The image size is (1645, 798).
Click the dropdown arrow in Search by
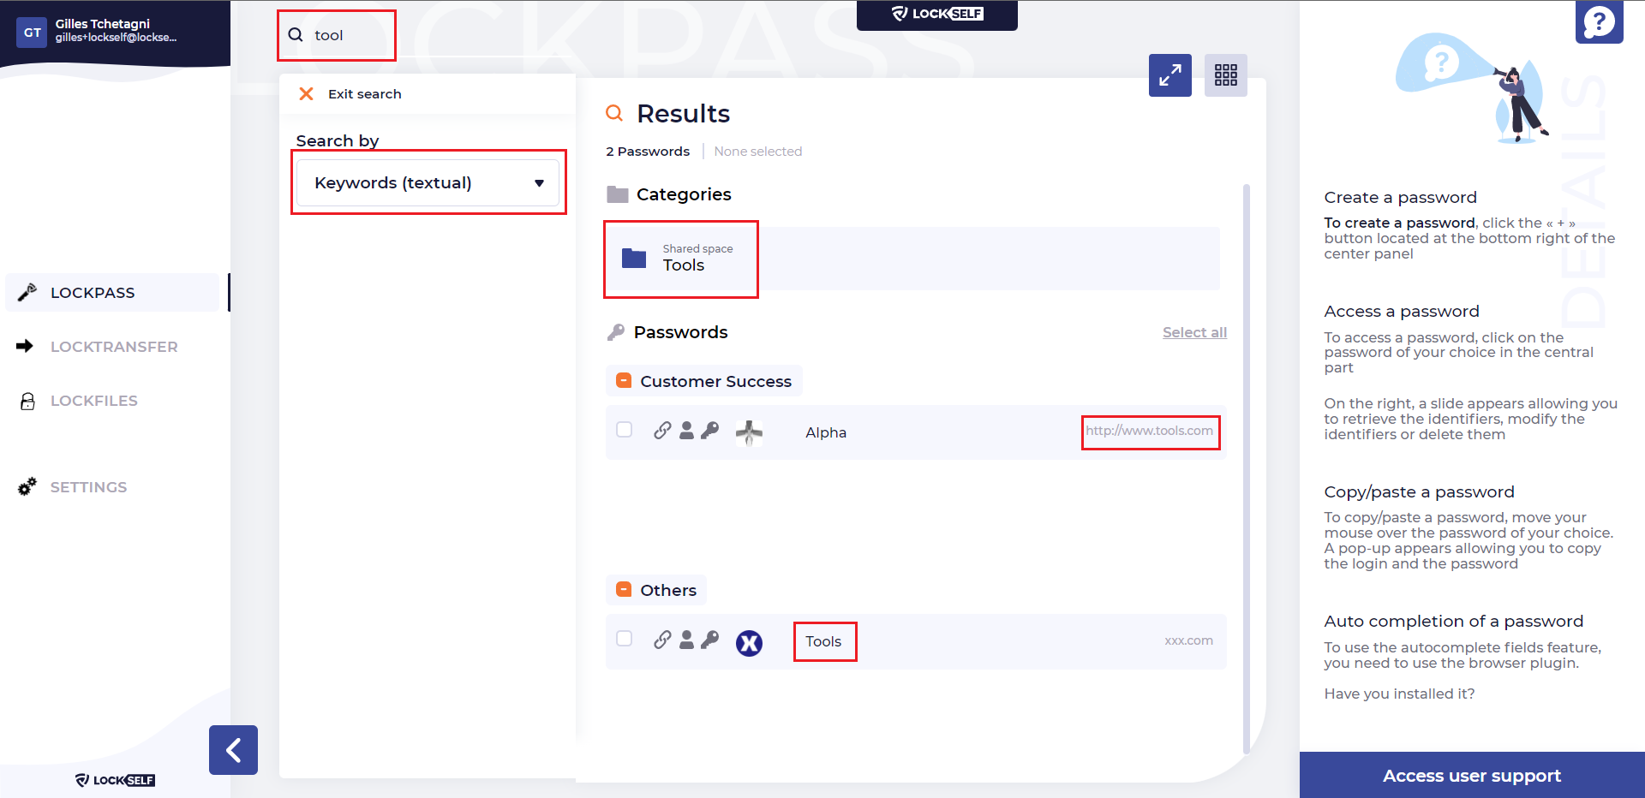[x=539, y=183]
